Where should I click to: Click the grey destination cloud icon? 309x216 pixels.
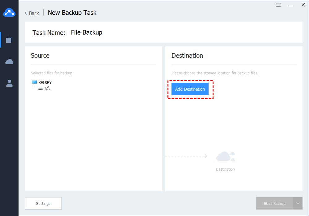pyautogui.click(x=226, y=156)
